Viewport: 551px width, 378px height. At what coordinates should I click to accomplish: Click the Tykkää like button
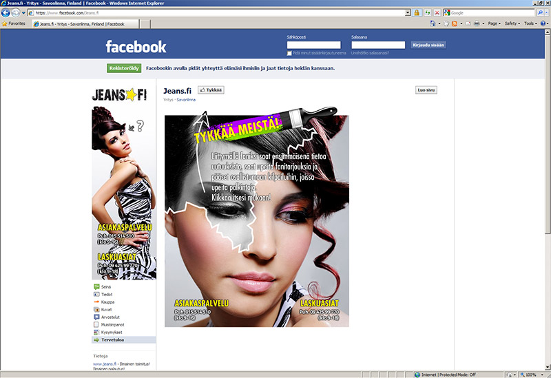click(x=211, y=90)
